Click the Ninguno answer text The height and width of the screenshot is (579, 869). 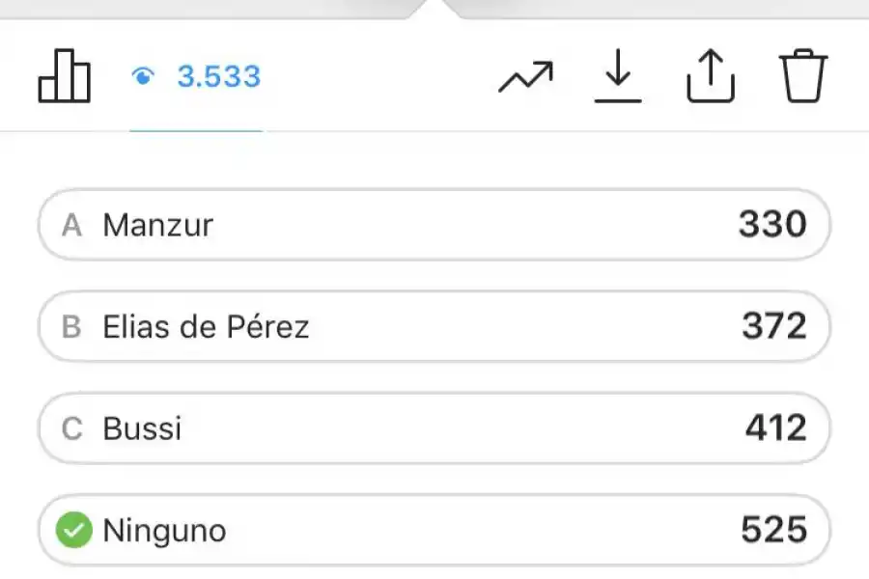pos(164,530)
